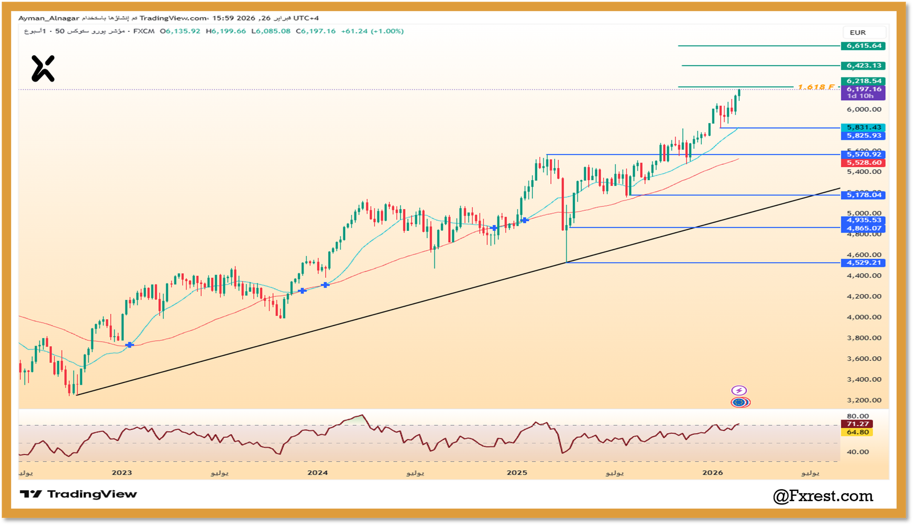Click the TradingView logo at bottom left
Image resolution: width=913 pixels, height=525 pixels.
click(x=78, y=494)
